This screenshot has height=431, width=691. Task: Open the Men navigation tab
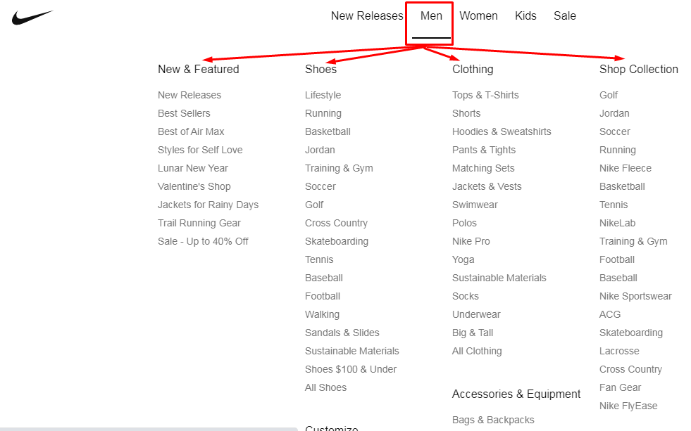point(431,16)
